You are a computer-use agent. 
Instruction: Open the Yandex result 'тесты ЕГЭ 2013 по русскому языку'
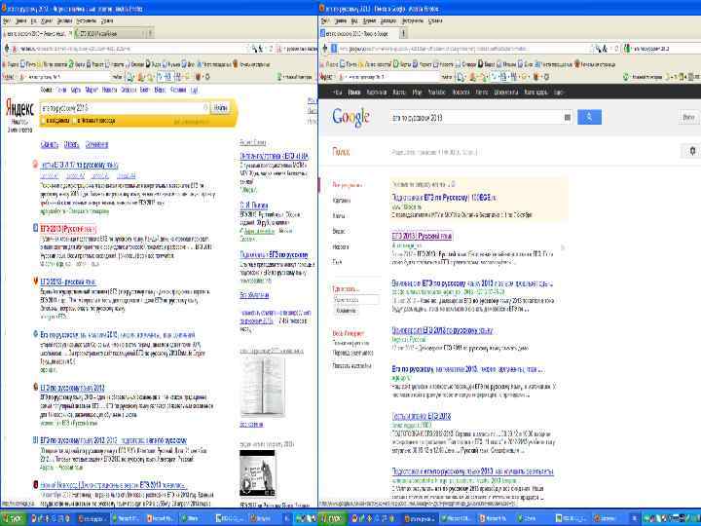click(x=79, y=165)
